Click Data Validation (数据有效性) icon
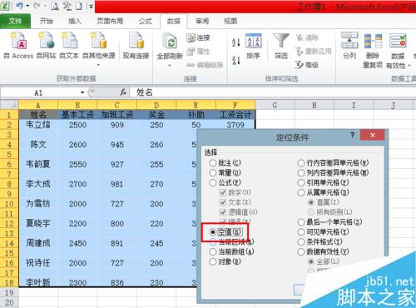Screen dimensions: 416x308 coord(398,41)
